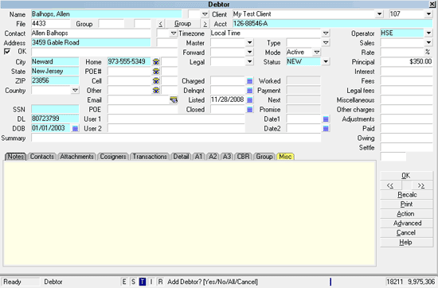The image size is (438, 288).
Task: Switch to the Contacts tab
Action: coord(42,157)
